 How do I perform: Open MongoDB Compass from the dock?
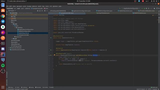click(x=3, y=27)
